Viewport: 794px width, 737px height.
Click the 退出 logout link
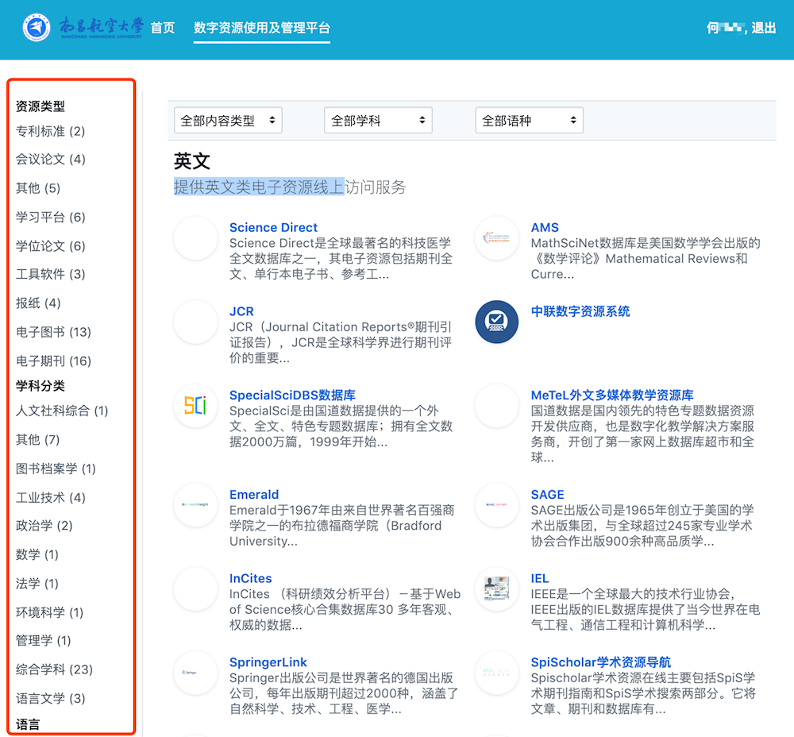click(764, 28)
